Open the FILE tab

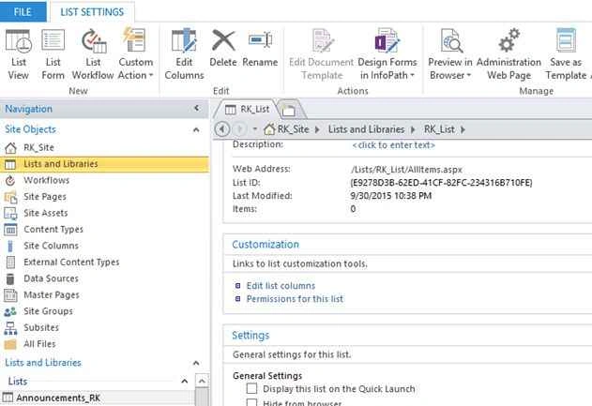(23, 11)
